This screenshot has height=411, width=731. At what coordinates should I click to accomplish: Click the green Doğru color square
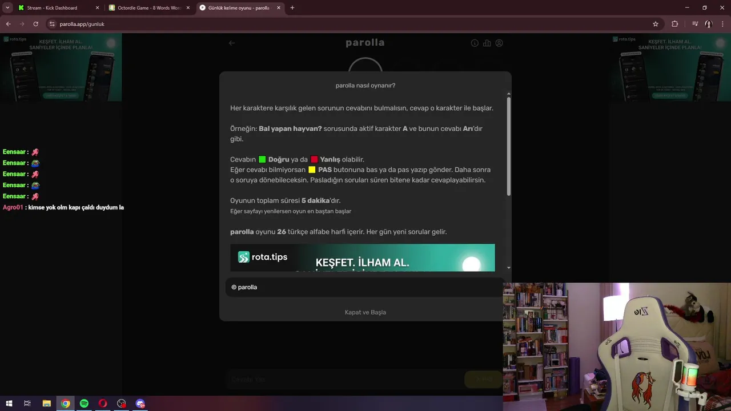coord(262,159)
